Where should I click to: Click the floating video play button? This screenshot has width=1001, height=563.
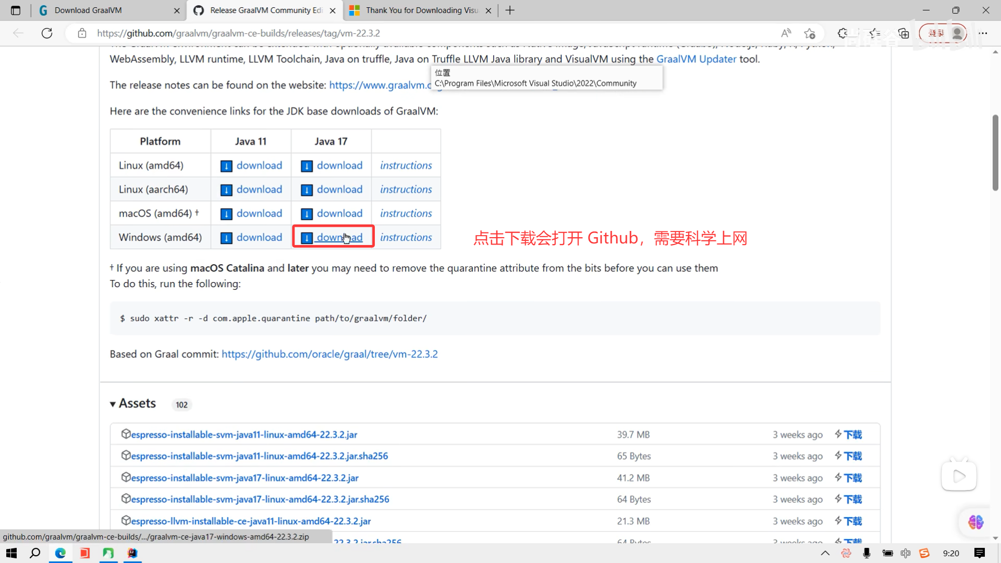tap(959, 476)
